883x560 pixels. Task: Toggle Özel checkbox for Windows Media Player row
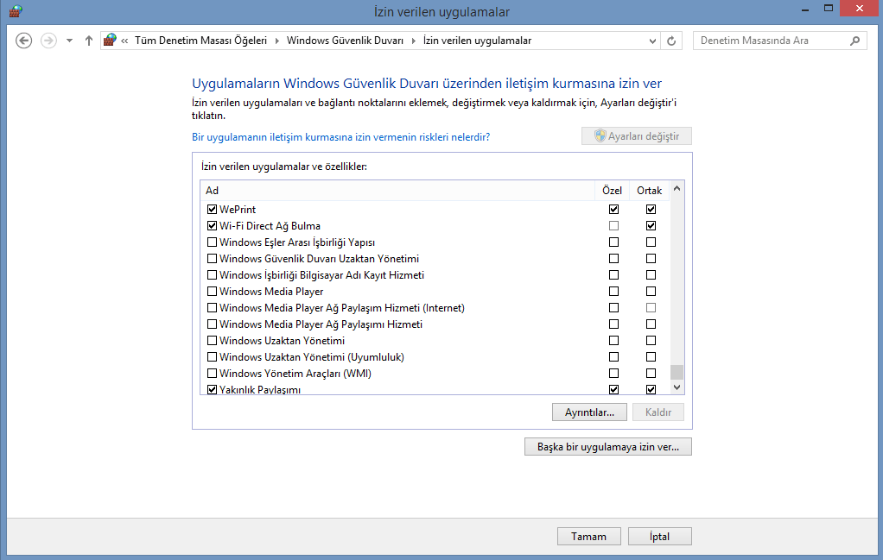click(x=613, y=292)
